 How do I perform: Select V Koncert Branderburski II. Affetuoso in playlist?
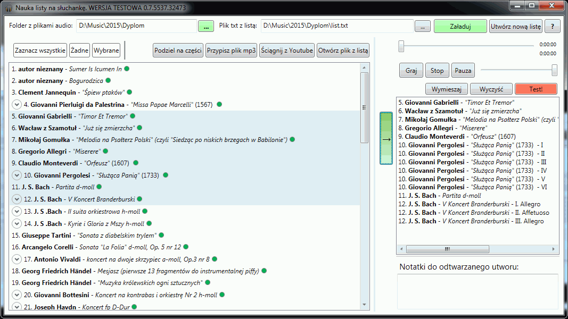coord(473,213)
